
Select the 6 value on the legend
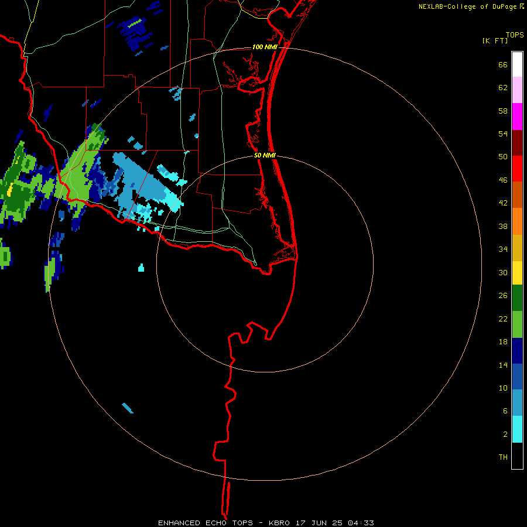(x=505, y=411)
